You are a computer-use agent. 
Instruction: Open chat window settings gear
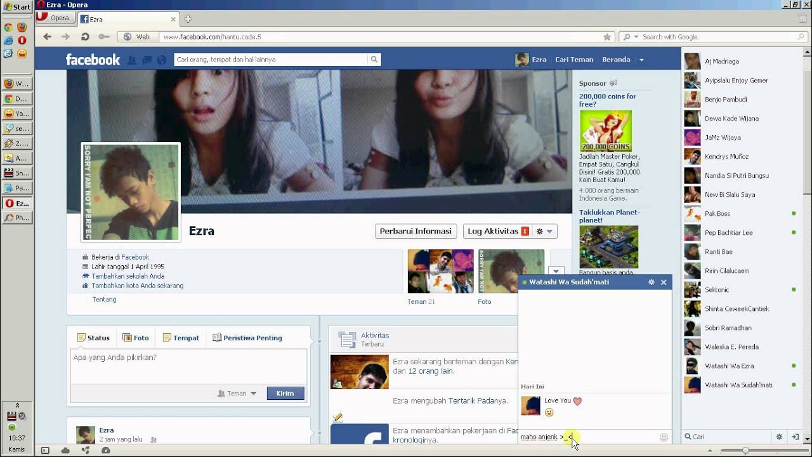click(651, 282)
